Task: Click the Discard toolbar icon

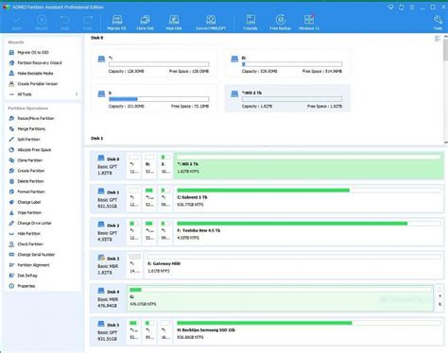Action: (x=42, y=23)
